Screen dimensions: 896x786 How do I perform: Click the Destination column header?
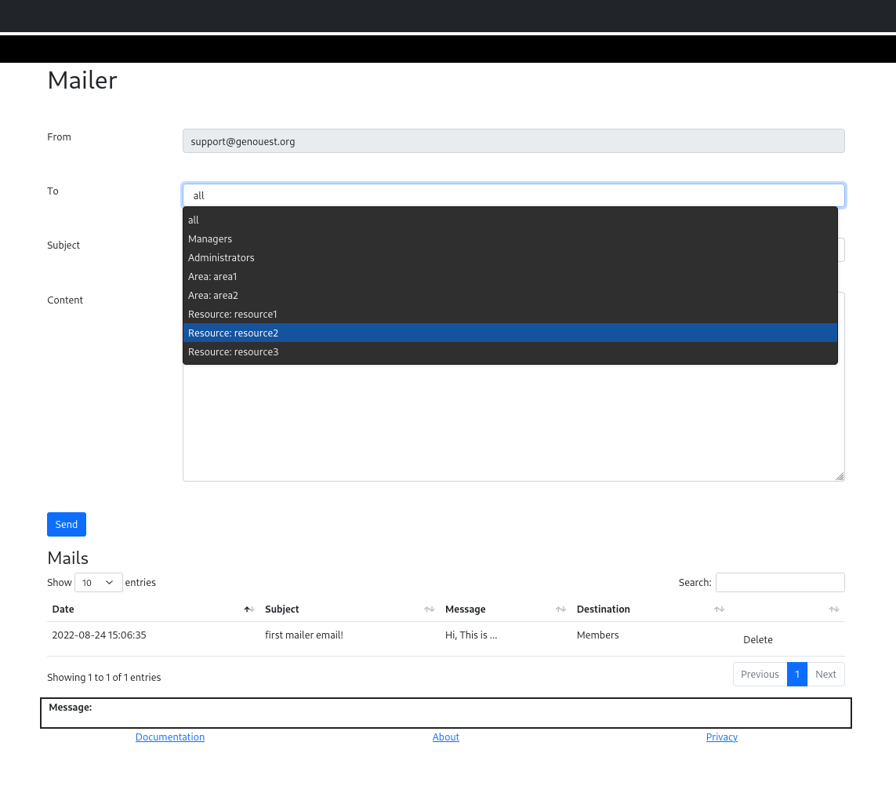click(604, 610)
